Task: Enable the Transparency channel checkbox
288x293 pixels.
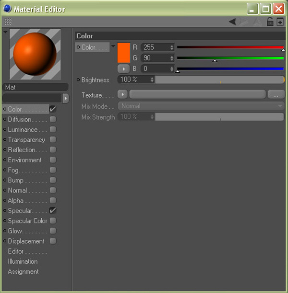Action: [x=53, y=140]
